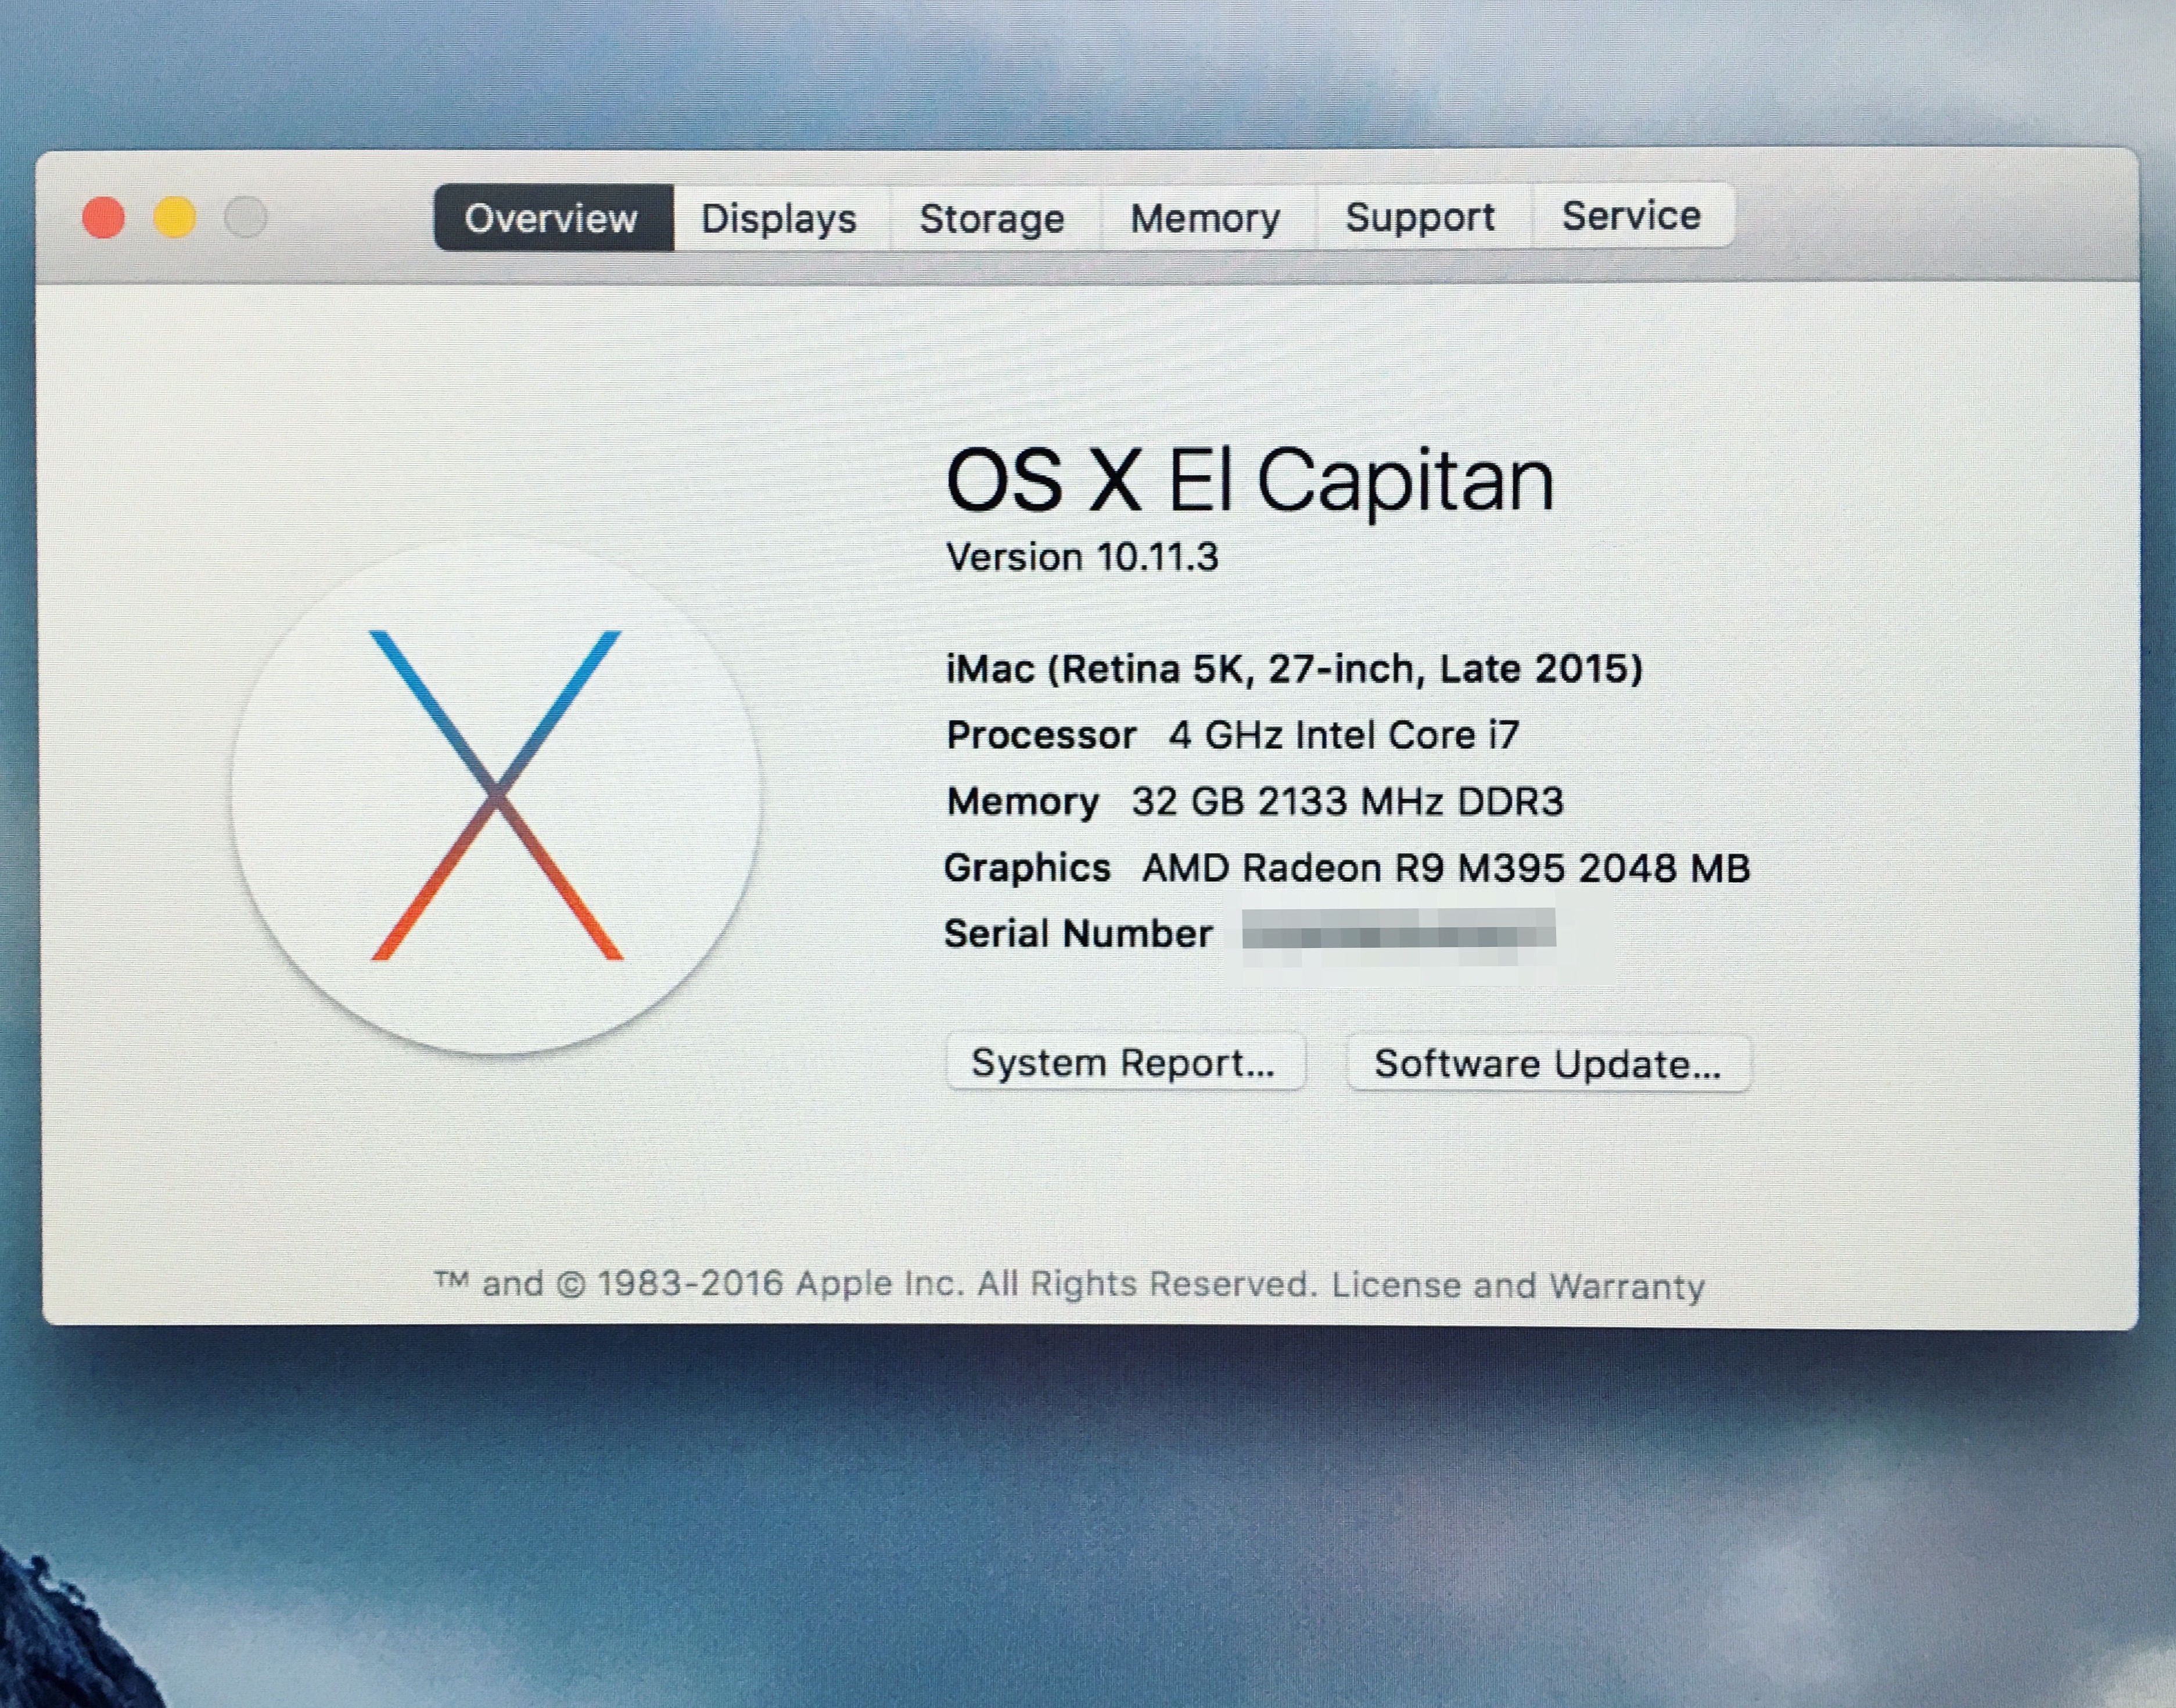Select the Overview tab
Viewport: 2176px width, 1708px height.
click(x=552, y=218)
